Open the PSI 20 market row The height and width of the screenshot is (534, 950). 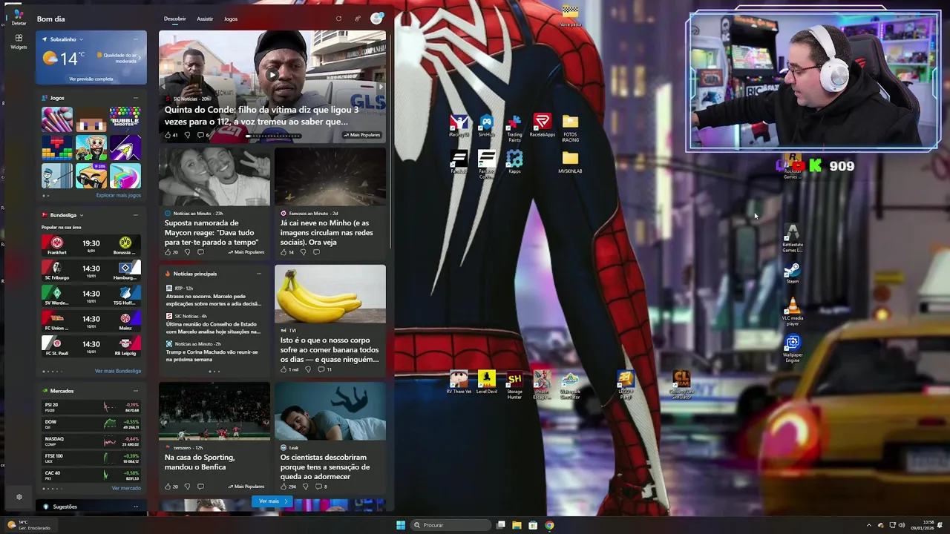point(91,407)
